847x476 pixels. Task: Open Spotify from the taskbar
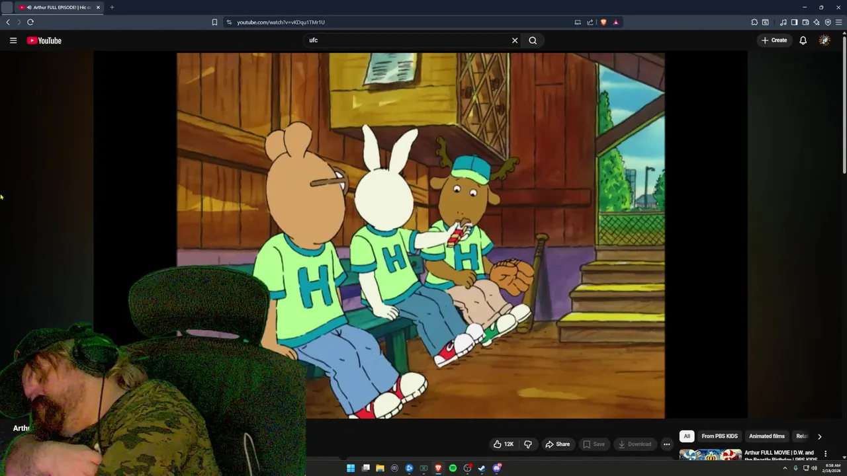pos(453,468)
